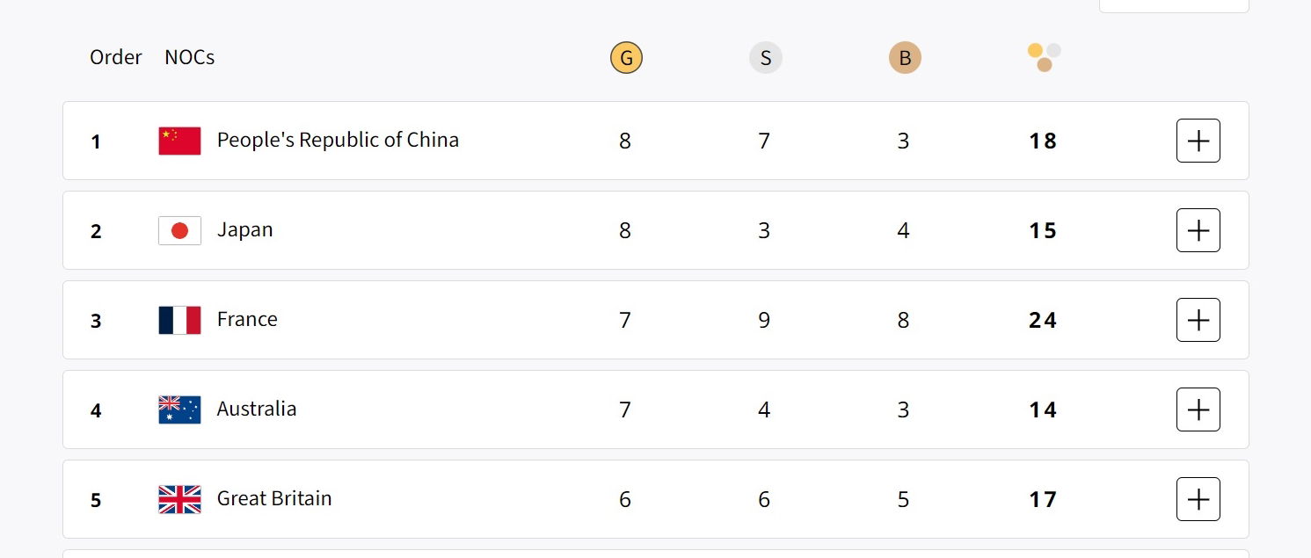This screenshot has height=558, width=1311.
Task: Click the People's Republic of China flag
Action: tap(179, 141)
